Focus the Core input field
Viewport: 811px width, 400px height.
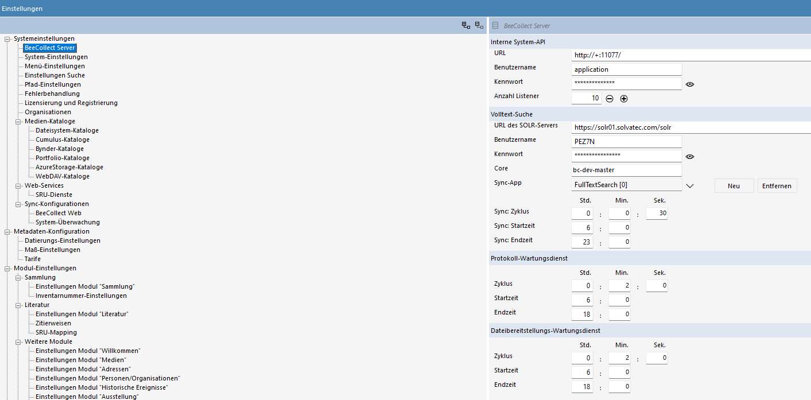[627, 170]
